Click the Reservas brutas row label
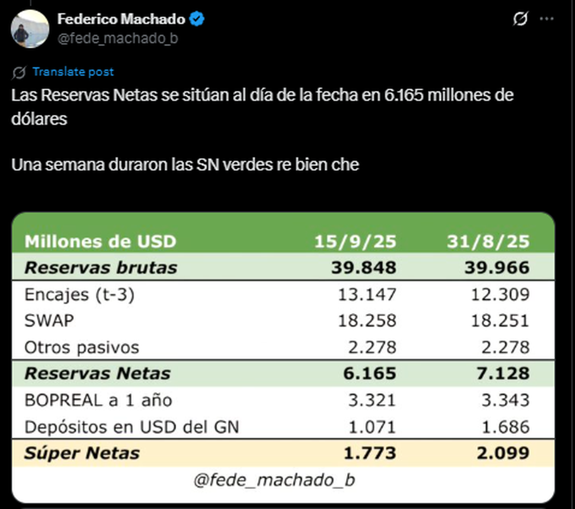The width and height of the screenshot is (575, 509). pos(101,268)
